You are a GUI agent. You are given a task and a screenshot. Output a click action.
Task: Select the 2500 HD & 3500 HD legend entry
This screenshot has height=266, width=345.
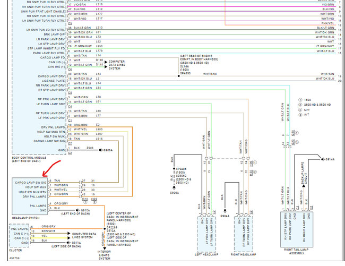pyautogui.click(x=317, y=105)
